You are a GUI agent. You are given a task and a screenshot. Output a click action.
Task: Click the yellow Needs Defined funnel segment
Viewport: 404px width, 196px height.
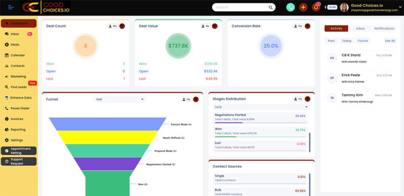108,137
